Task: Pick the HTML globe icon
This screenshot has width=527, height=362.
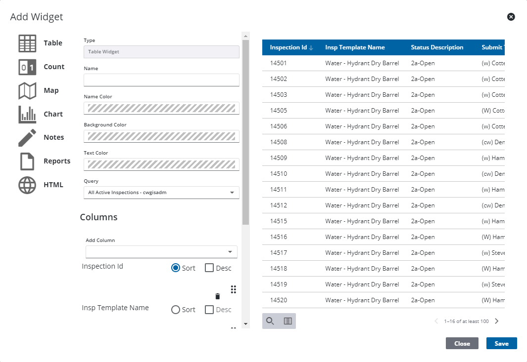Action: [27, 185]
